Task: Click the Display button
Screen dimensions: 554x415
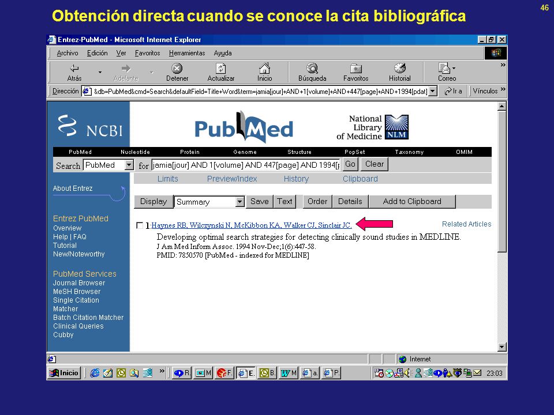Action: (x=154, y=202)
